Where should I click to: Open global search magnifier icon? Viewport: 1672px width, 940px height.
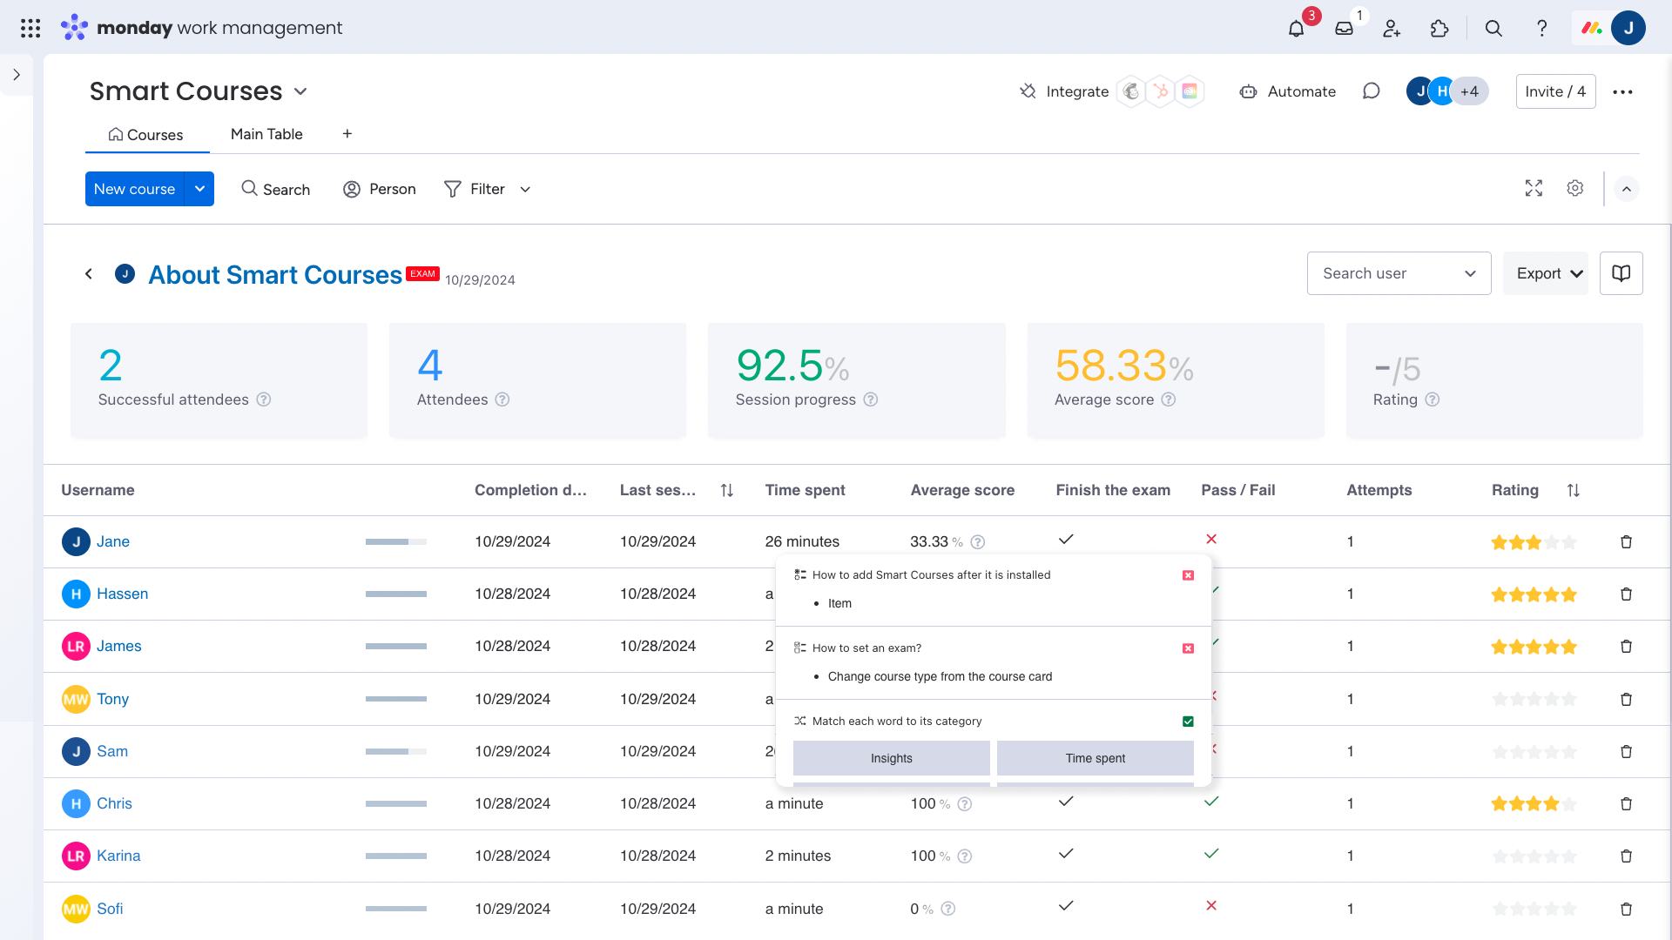[1493, 28]
